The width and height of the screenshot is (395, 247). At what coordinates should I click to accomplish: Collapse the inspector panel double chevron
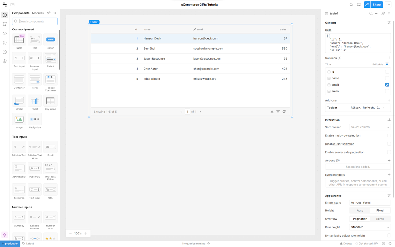tap(389, 14)
